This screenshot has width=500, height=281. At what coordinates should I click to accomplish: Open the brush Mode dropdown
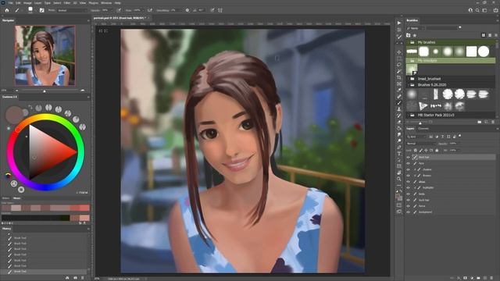pos(72,10)
